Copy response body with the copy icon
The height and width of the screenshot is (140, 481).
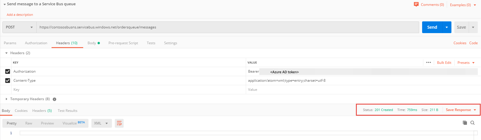(x=465, y=123)
